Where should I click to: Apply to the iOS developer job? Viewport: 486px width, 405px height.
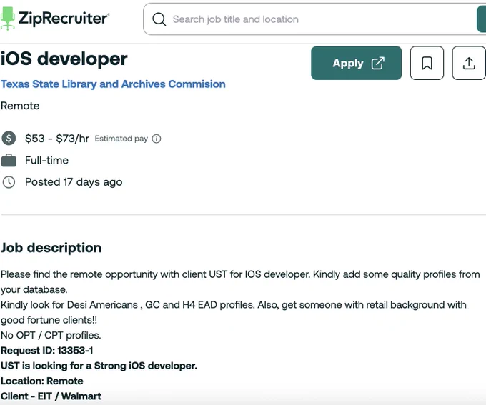pos(357,63)
